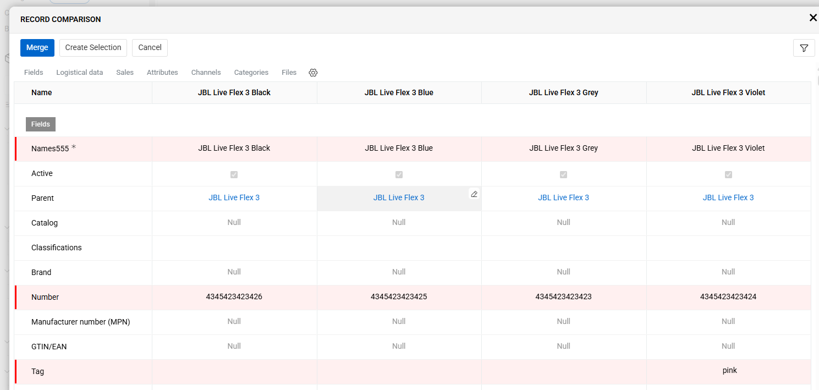Open the Attributes tab

162,73
